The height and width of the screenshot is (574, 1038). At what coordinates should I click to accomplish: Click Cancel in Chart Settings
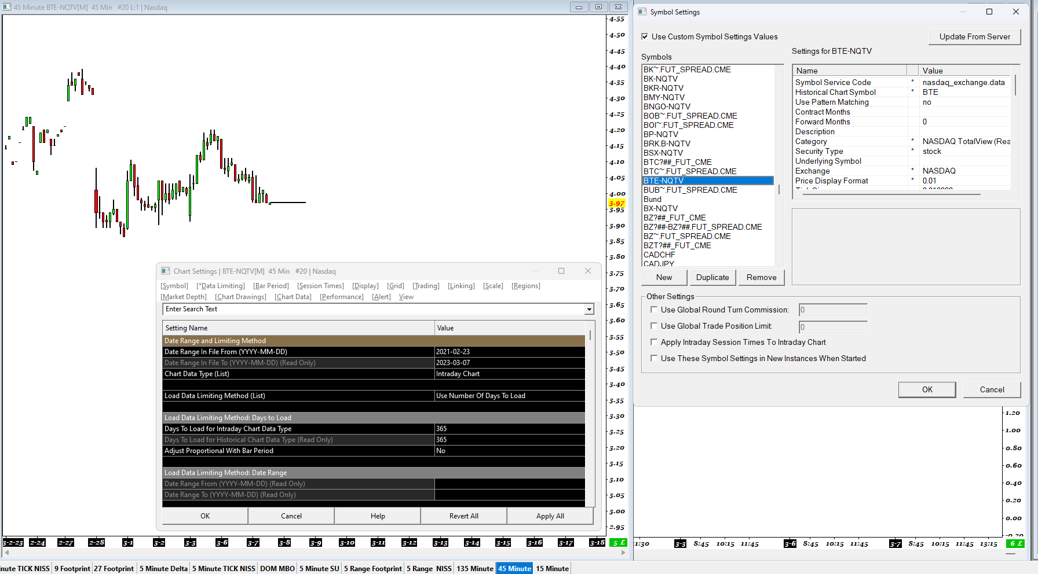click(x=291, y=516)
